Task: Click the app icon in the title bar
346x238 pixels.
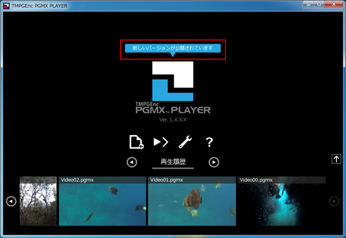Action: 6,6
